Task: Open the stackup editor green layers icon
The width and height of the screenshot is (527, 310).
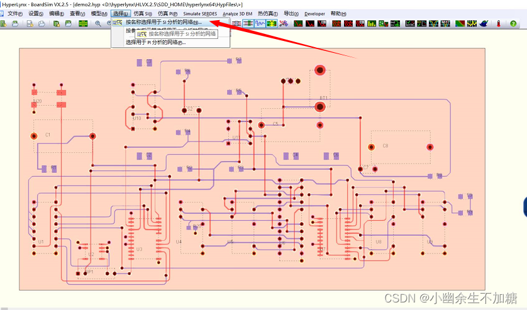Action: [83, 23]
